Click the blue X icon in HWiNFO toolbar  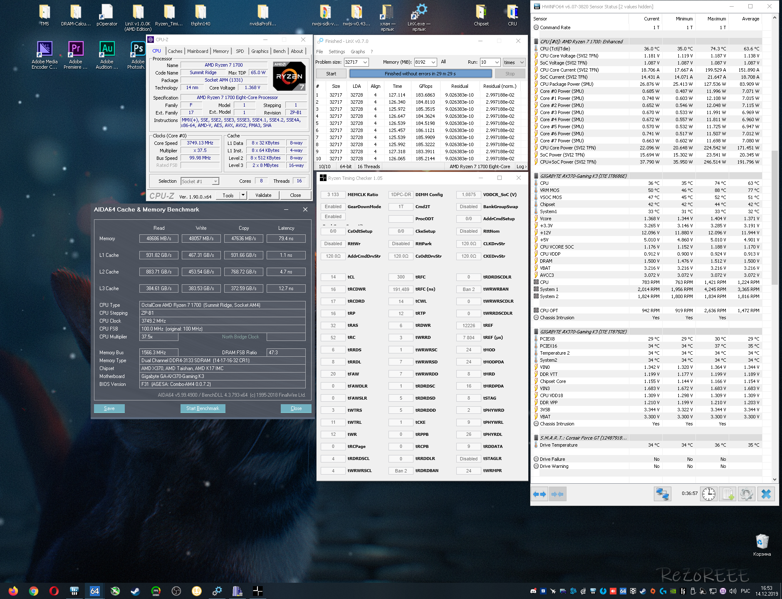click(x=766, y=494)
